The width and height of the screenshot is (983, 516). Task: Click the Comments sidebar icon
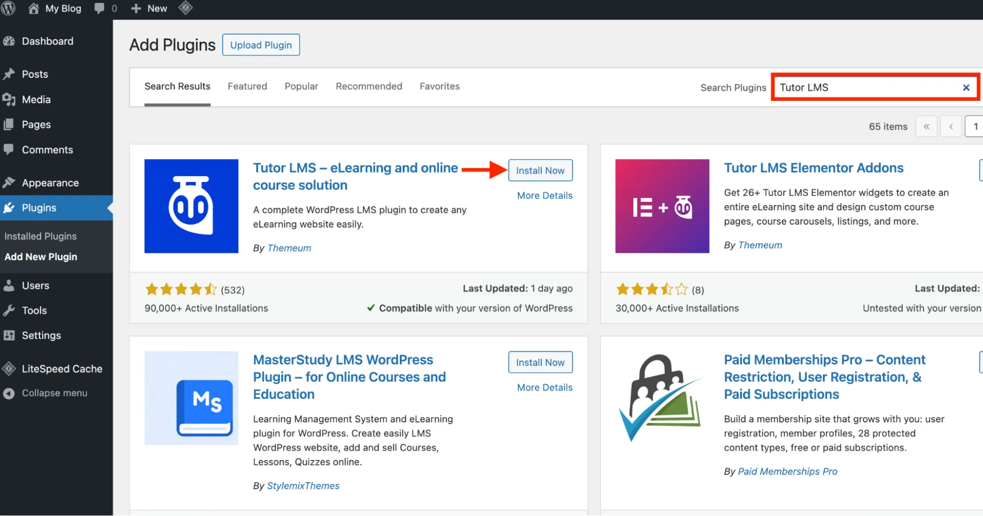(x=9, y=150)
